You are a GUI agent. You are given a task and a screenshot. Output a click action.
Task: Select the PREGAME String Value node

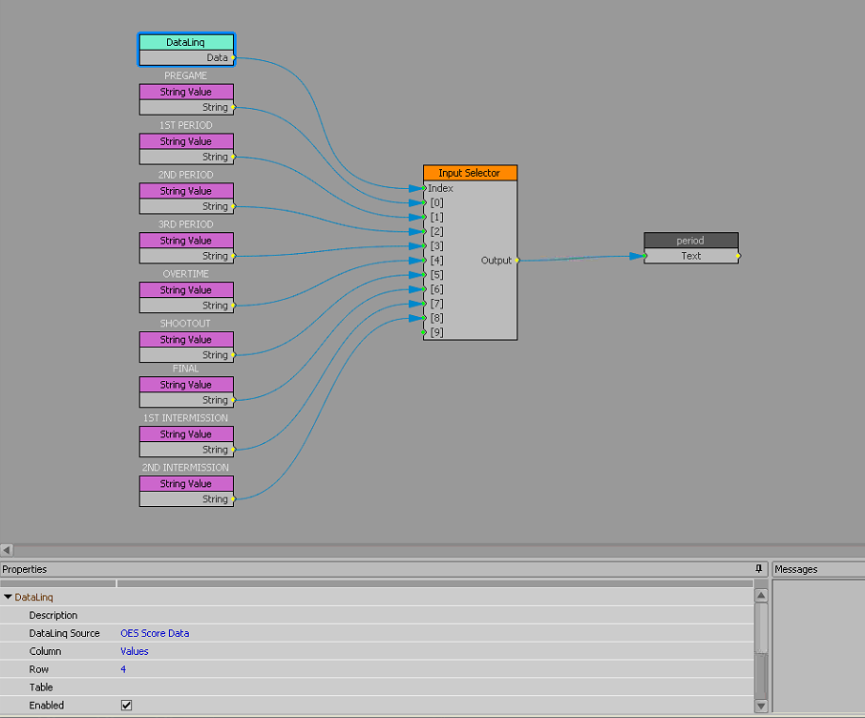[186, 92]
